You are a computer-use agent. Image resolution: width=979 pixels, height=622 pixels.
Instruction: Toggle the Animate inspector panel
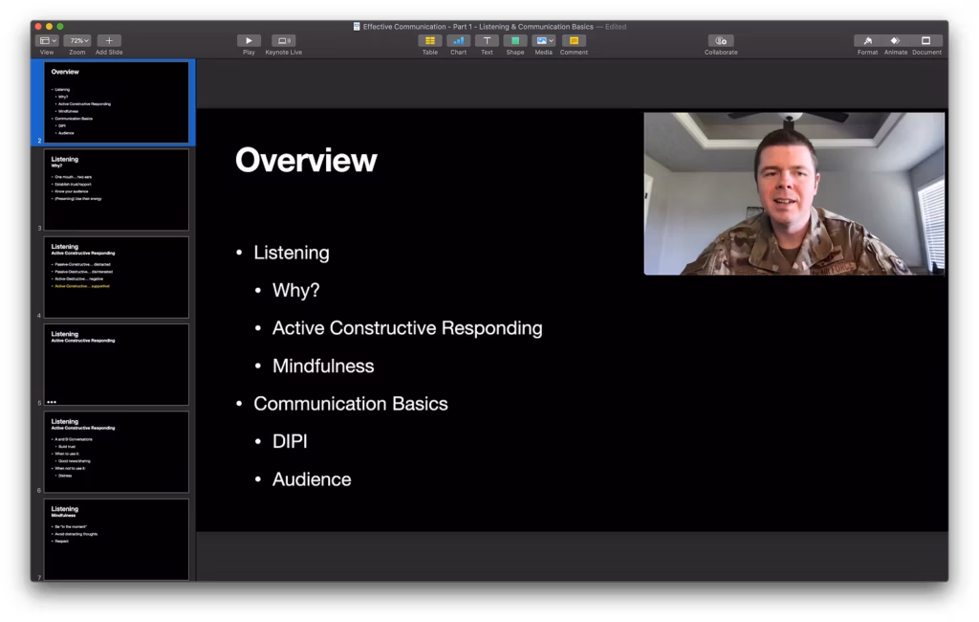pyautogui.click(x=896, y=41)
